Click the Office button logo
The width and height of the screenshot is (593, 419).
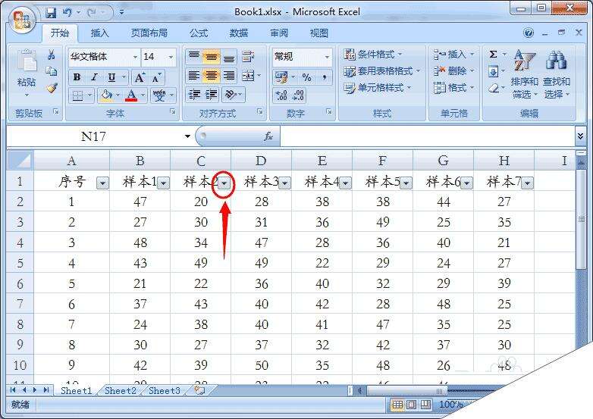[21, 20]
